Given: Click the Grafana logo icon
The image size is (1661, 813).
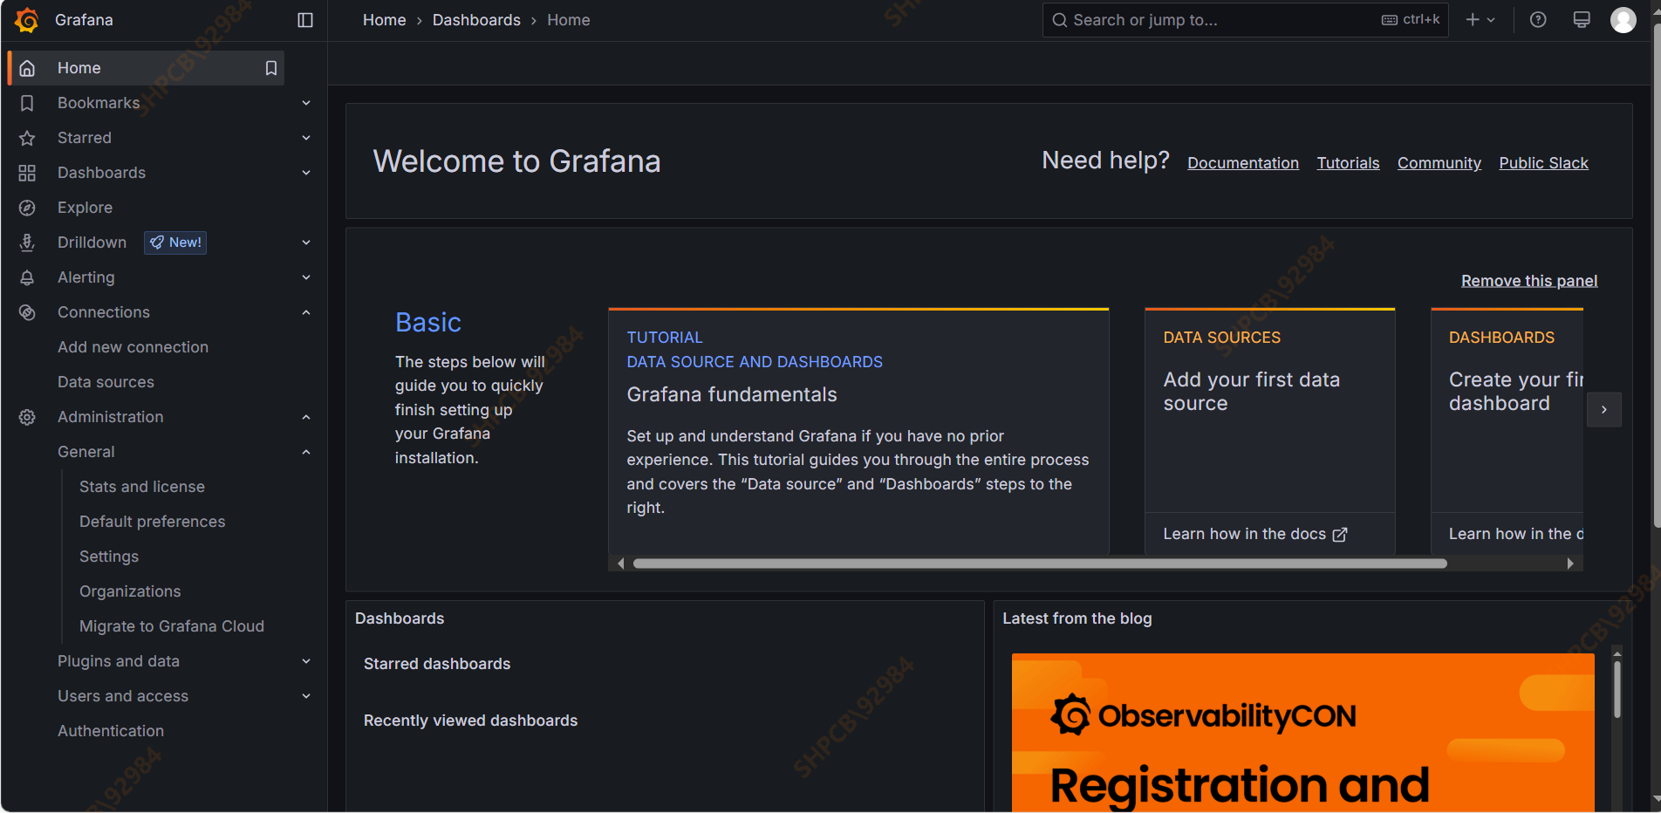Looking at the screenshot, I should click(x=27, y=20).
